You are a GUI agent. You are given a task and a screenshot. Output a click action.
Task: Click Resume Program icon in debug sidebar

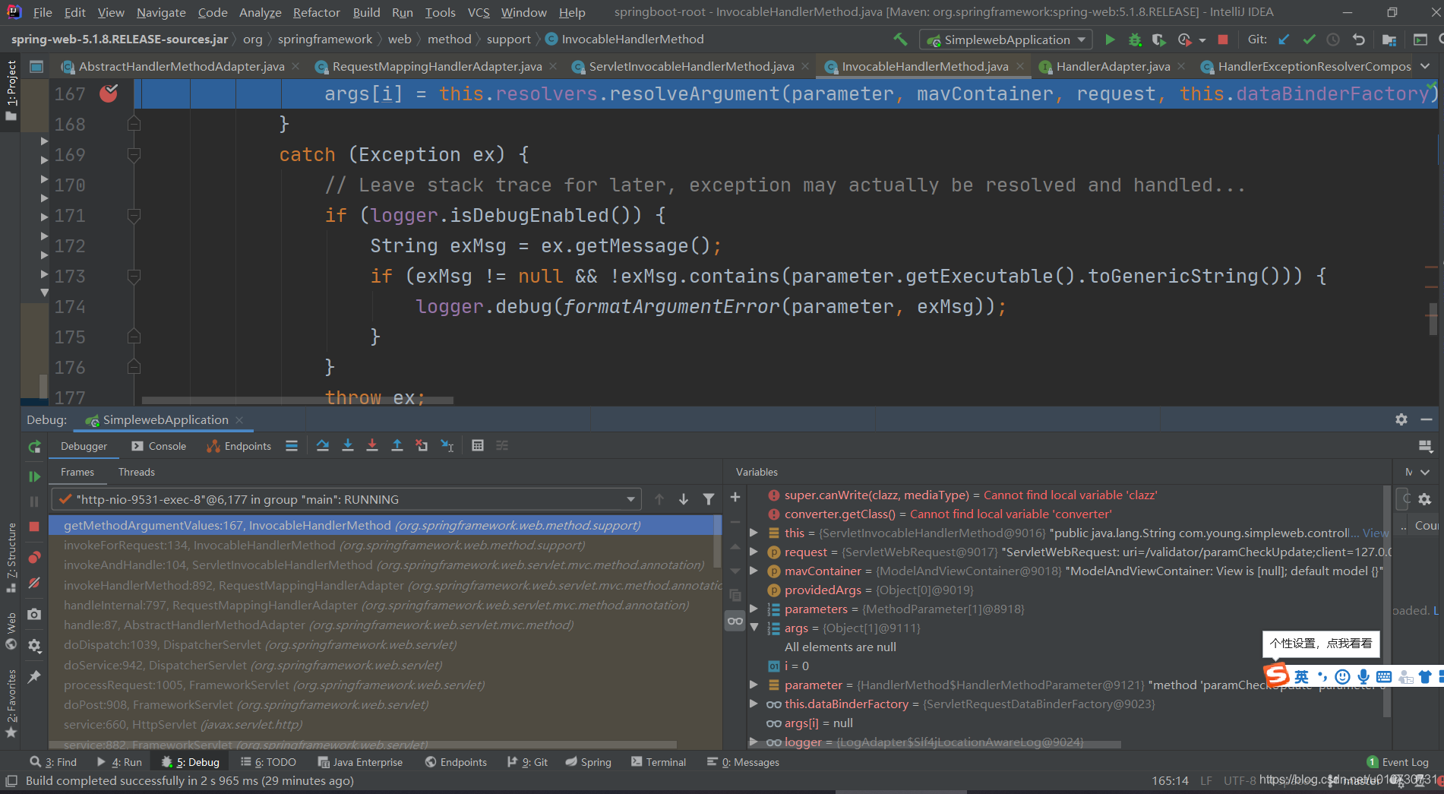[x=34, y=476]
